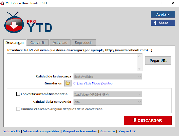The width and height of the screenshot is (179, 136).
Task: Click URL box scrollbar up arrow
Action: [139, 56]
